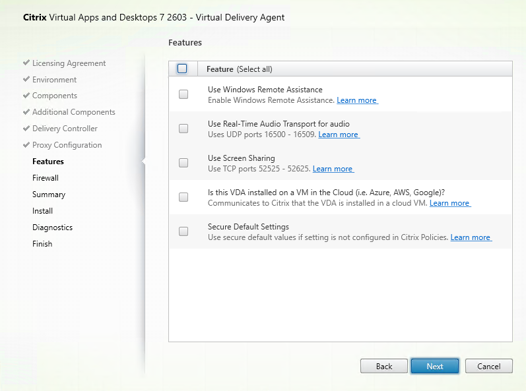The image size is (526, 391).
Task: Open Learn more for Secure Default Settings
Action: point(471,237)
